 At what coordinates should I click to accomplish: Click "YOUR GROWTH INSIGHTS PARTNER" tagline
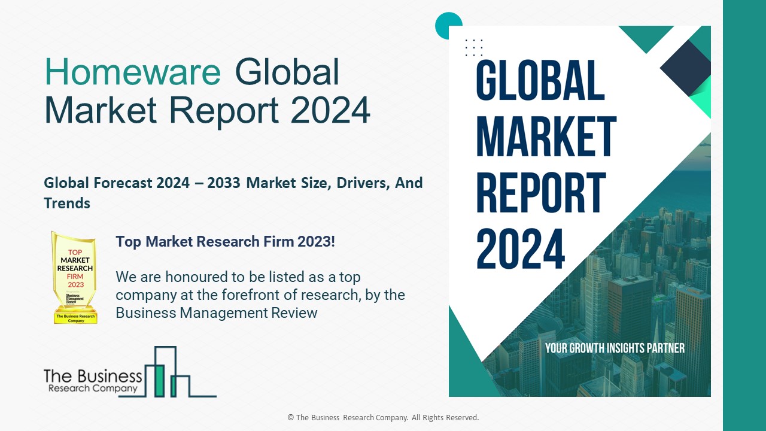(x=615, y=347)
